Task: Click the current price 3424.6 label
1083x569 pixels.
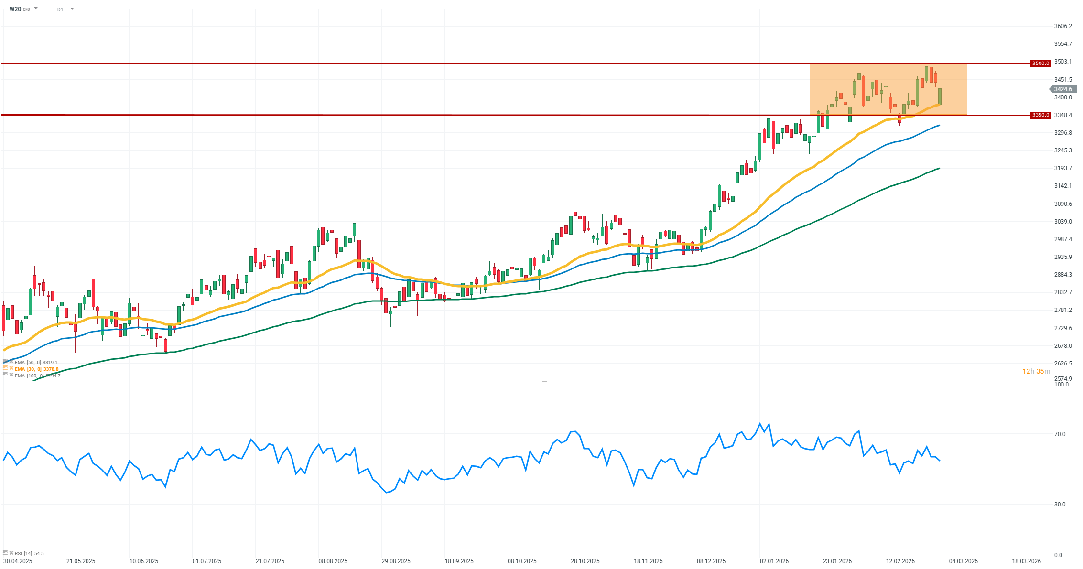Action: point(1063,89)
